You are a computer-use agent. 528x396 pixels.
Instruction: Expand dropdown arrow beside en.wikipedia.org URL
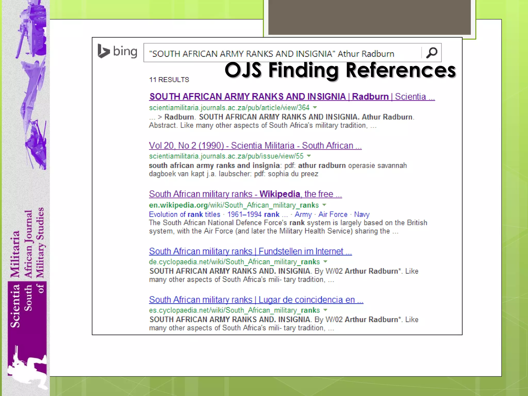click(x=324, y=205)
